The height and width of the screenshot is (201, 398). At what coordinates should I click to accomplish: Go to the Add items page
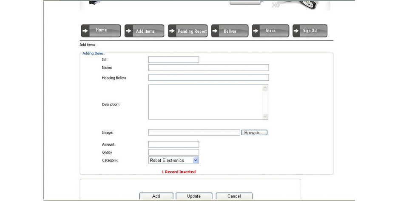pos(144,31)
